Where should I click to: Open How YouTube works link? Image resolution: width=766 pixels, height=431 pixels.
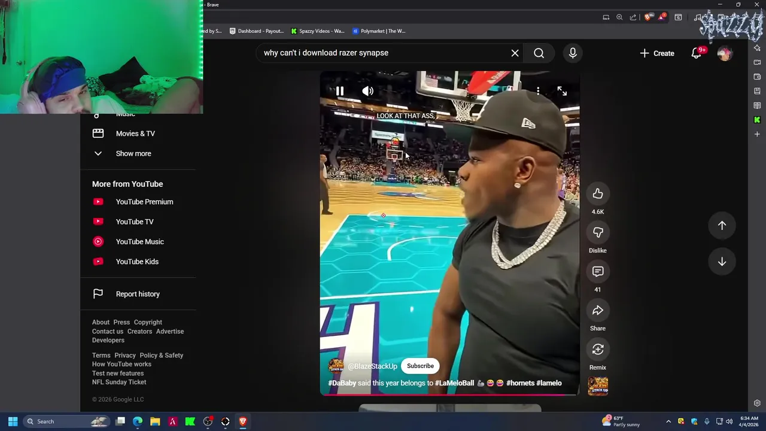click(x=121, y=364)
